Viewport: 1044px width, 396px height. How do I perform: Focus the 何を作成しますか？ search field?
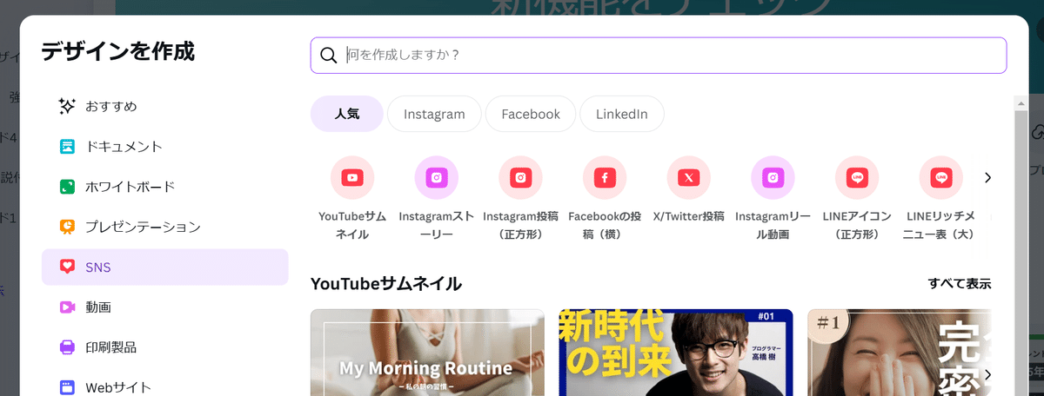tap(659, 56)
